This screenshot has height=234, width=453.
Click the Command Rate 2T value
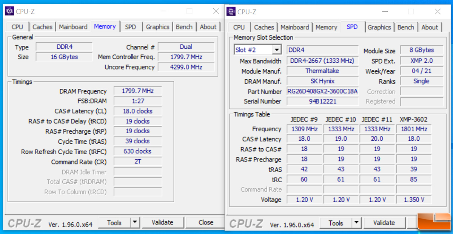[138, 162]
